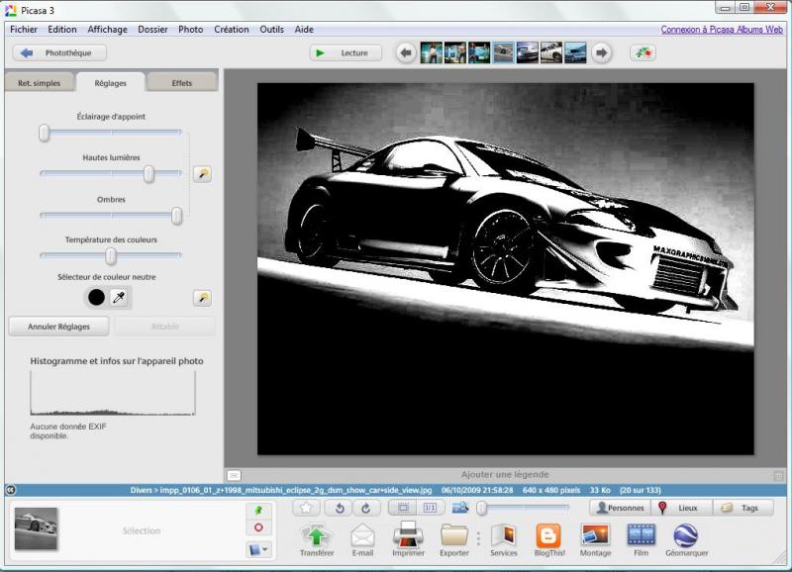Mark photo with the star button
792x572 pixels.
coord(306,508)
